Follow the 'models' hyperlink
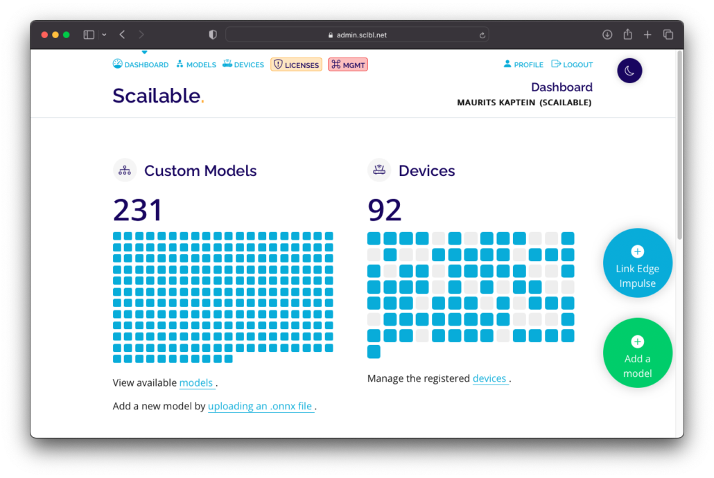Image resolution: width=714 pixels, height=478 pixels. (x=196, y=382)
